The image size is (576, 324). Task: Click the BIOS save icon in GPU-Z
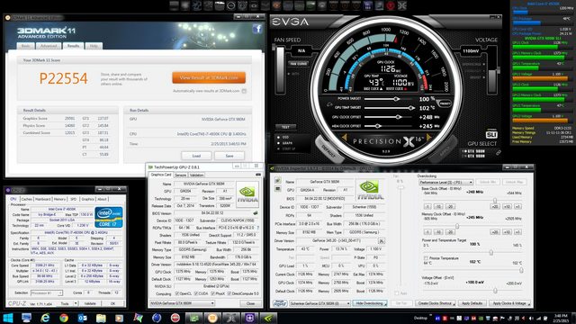click(256, 213)
